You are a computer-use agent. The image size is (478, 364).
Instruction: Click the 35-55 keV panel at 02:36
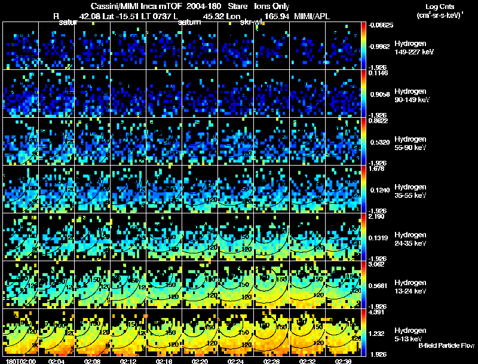[x=344, y=189]
